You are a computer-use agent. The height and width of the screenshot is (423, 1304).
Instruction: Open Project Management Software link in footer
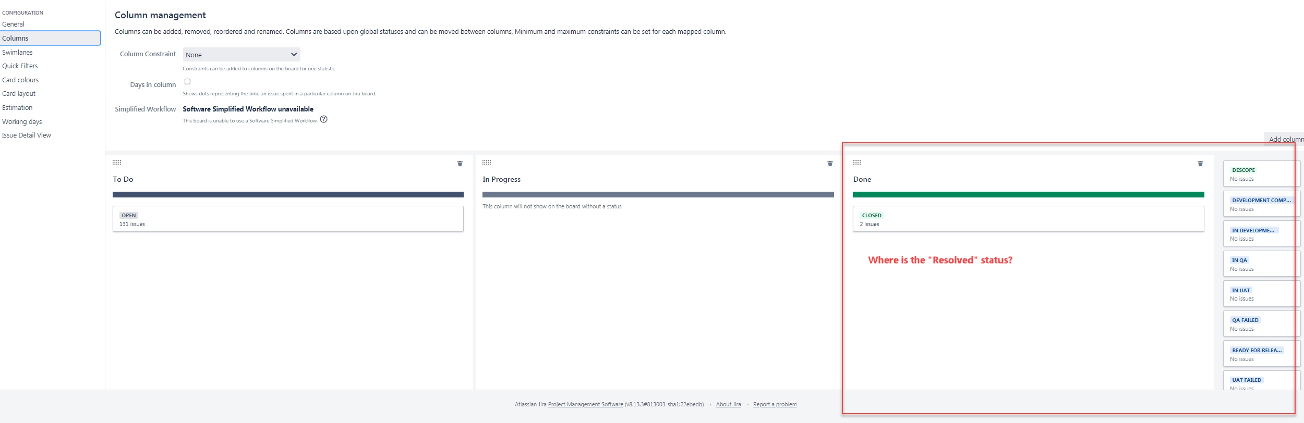click(x=586, y=404)
